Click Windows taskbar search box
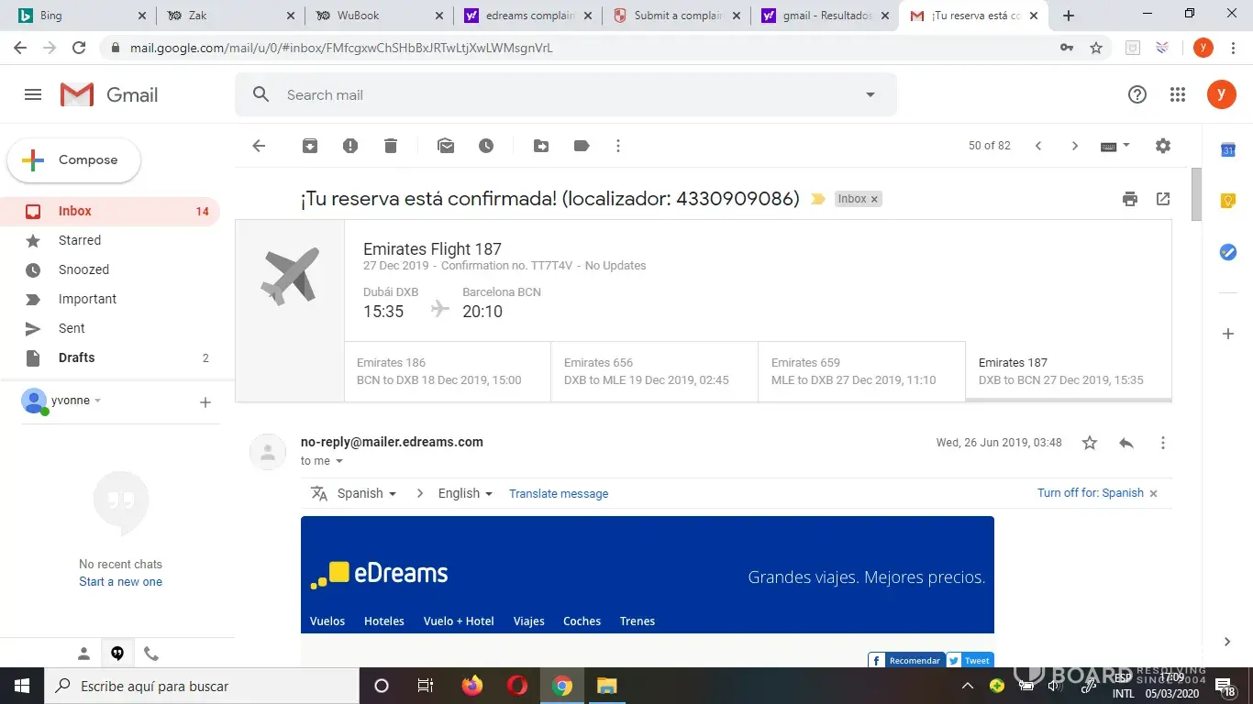The height and width of the screenshot is (704, 1253). (x=202, y=686)
